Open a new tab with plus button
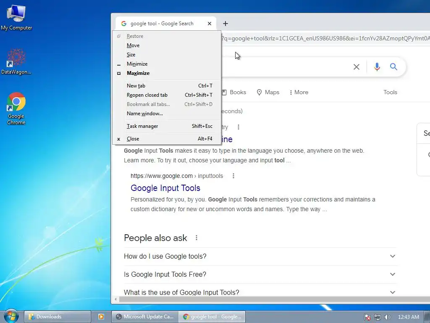This screenshot has width=430, height=323. click(225, 24)
